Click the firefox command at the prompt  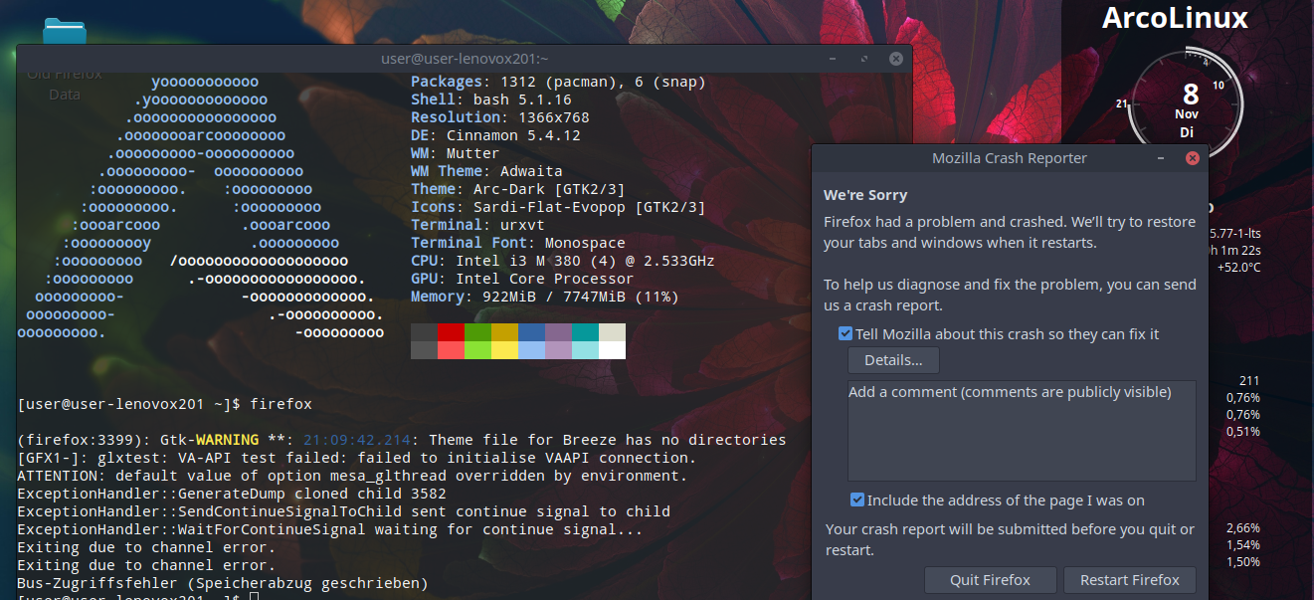pyautogui.click(x=282, y=404)
